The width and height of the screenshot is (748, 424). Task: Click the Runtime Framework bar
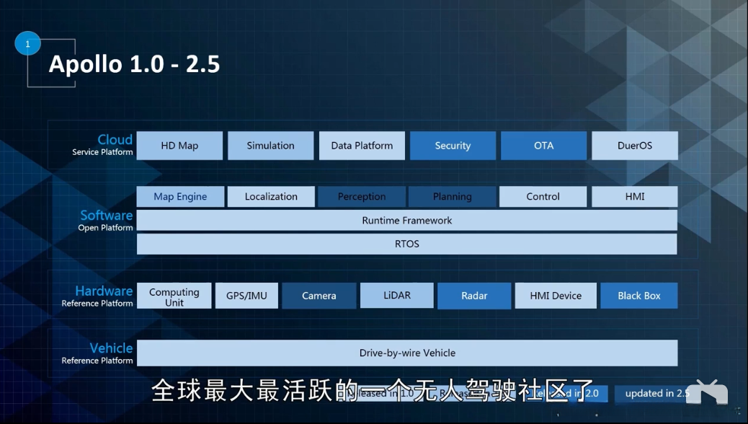pyautogui.click(x=407, y=221)
